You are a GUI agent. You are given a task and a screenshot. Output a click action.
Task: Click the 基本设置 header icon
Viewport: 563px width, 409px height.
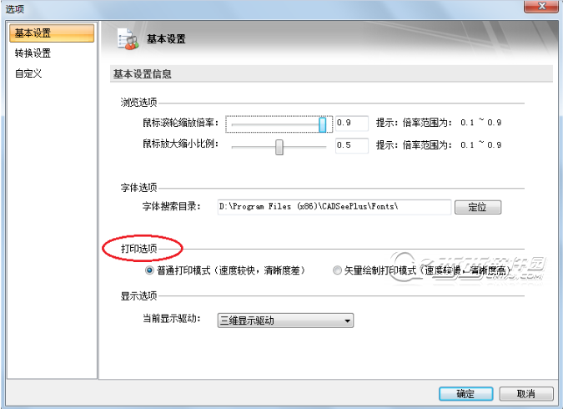point(128,39)
